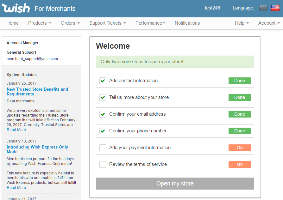
Task: Expand the Support Tickets dropdown
Action: coord(107,23)
